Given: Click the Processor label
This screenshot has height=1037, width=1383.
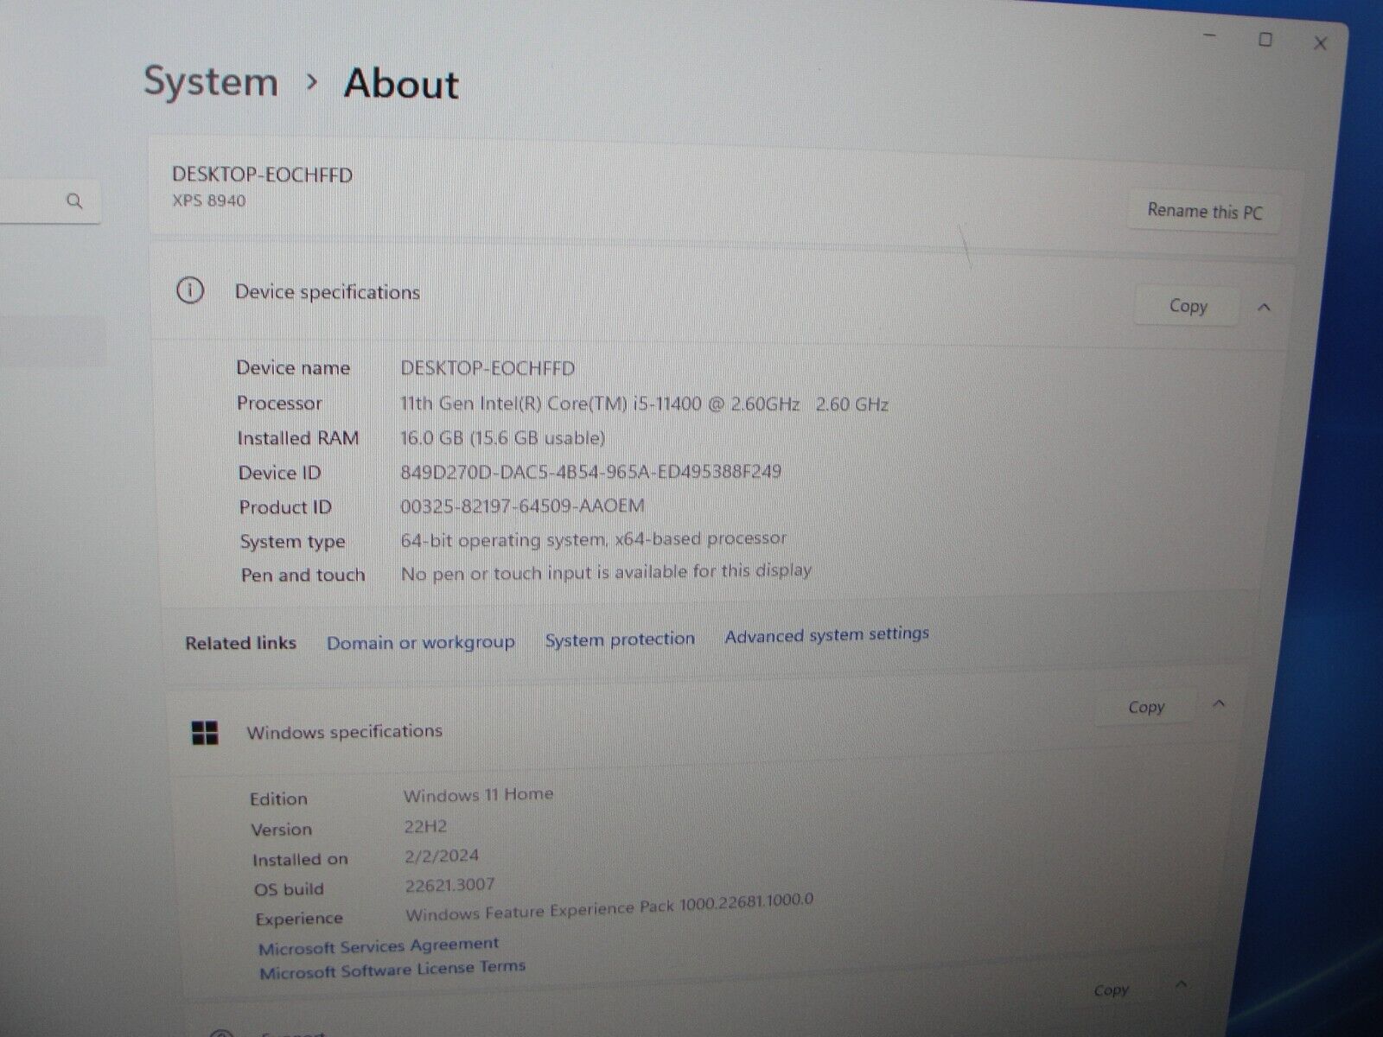Looking at the screenshot, I should click(279, 404).
